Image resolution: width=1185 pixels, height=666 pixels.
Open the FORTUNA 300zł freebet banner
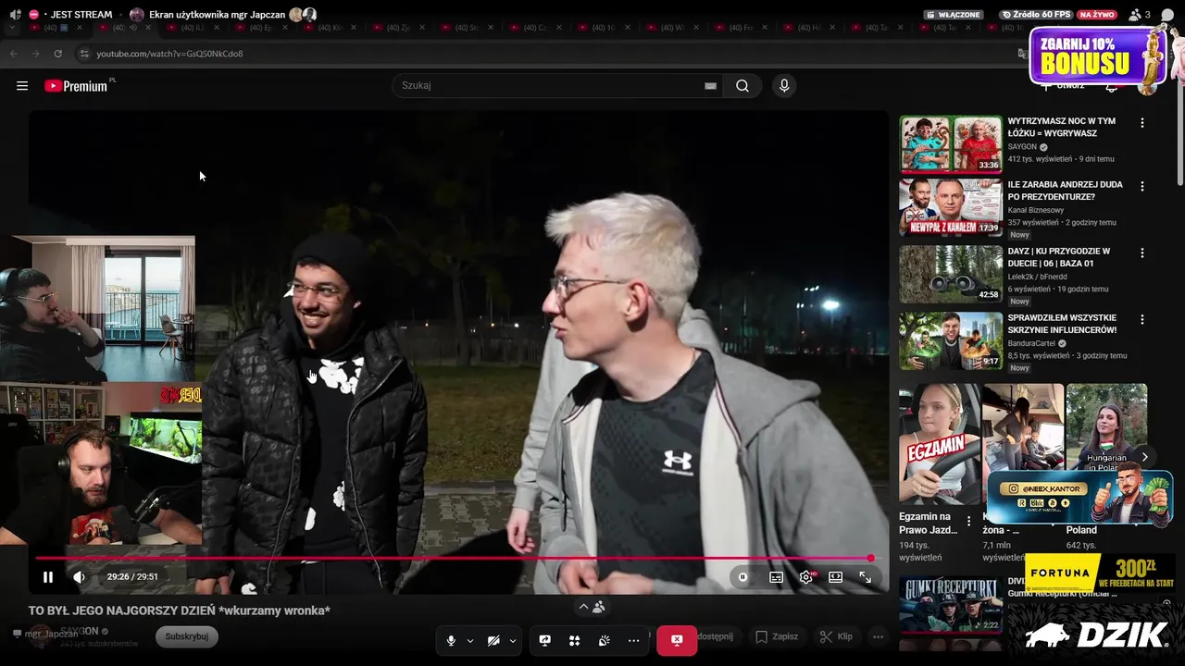point(1100,574)
